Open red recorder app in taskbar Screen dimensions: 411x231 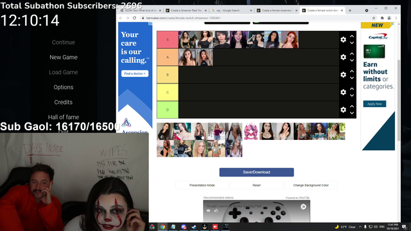215,227
